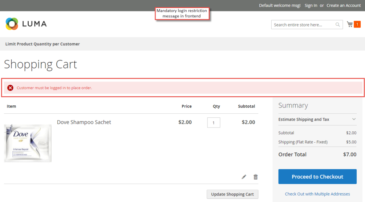This screenshot has height=202, width=365.
Task: Open Estimate Shipping and Tax section
Action: point(304,119)
